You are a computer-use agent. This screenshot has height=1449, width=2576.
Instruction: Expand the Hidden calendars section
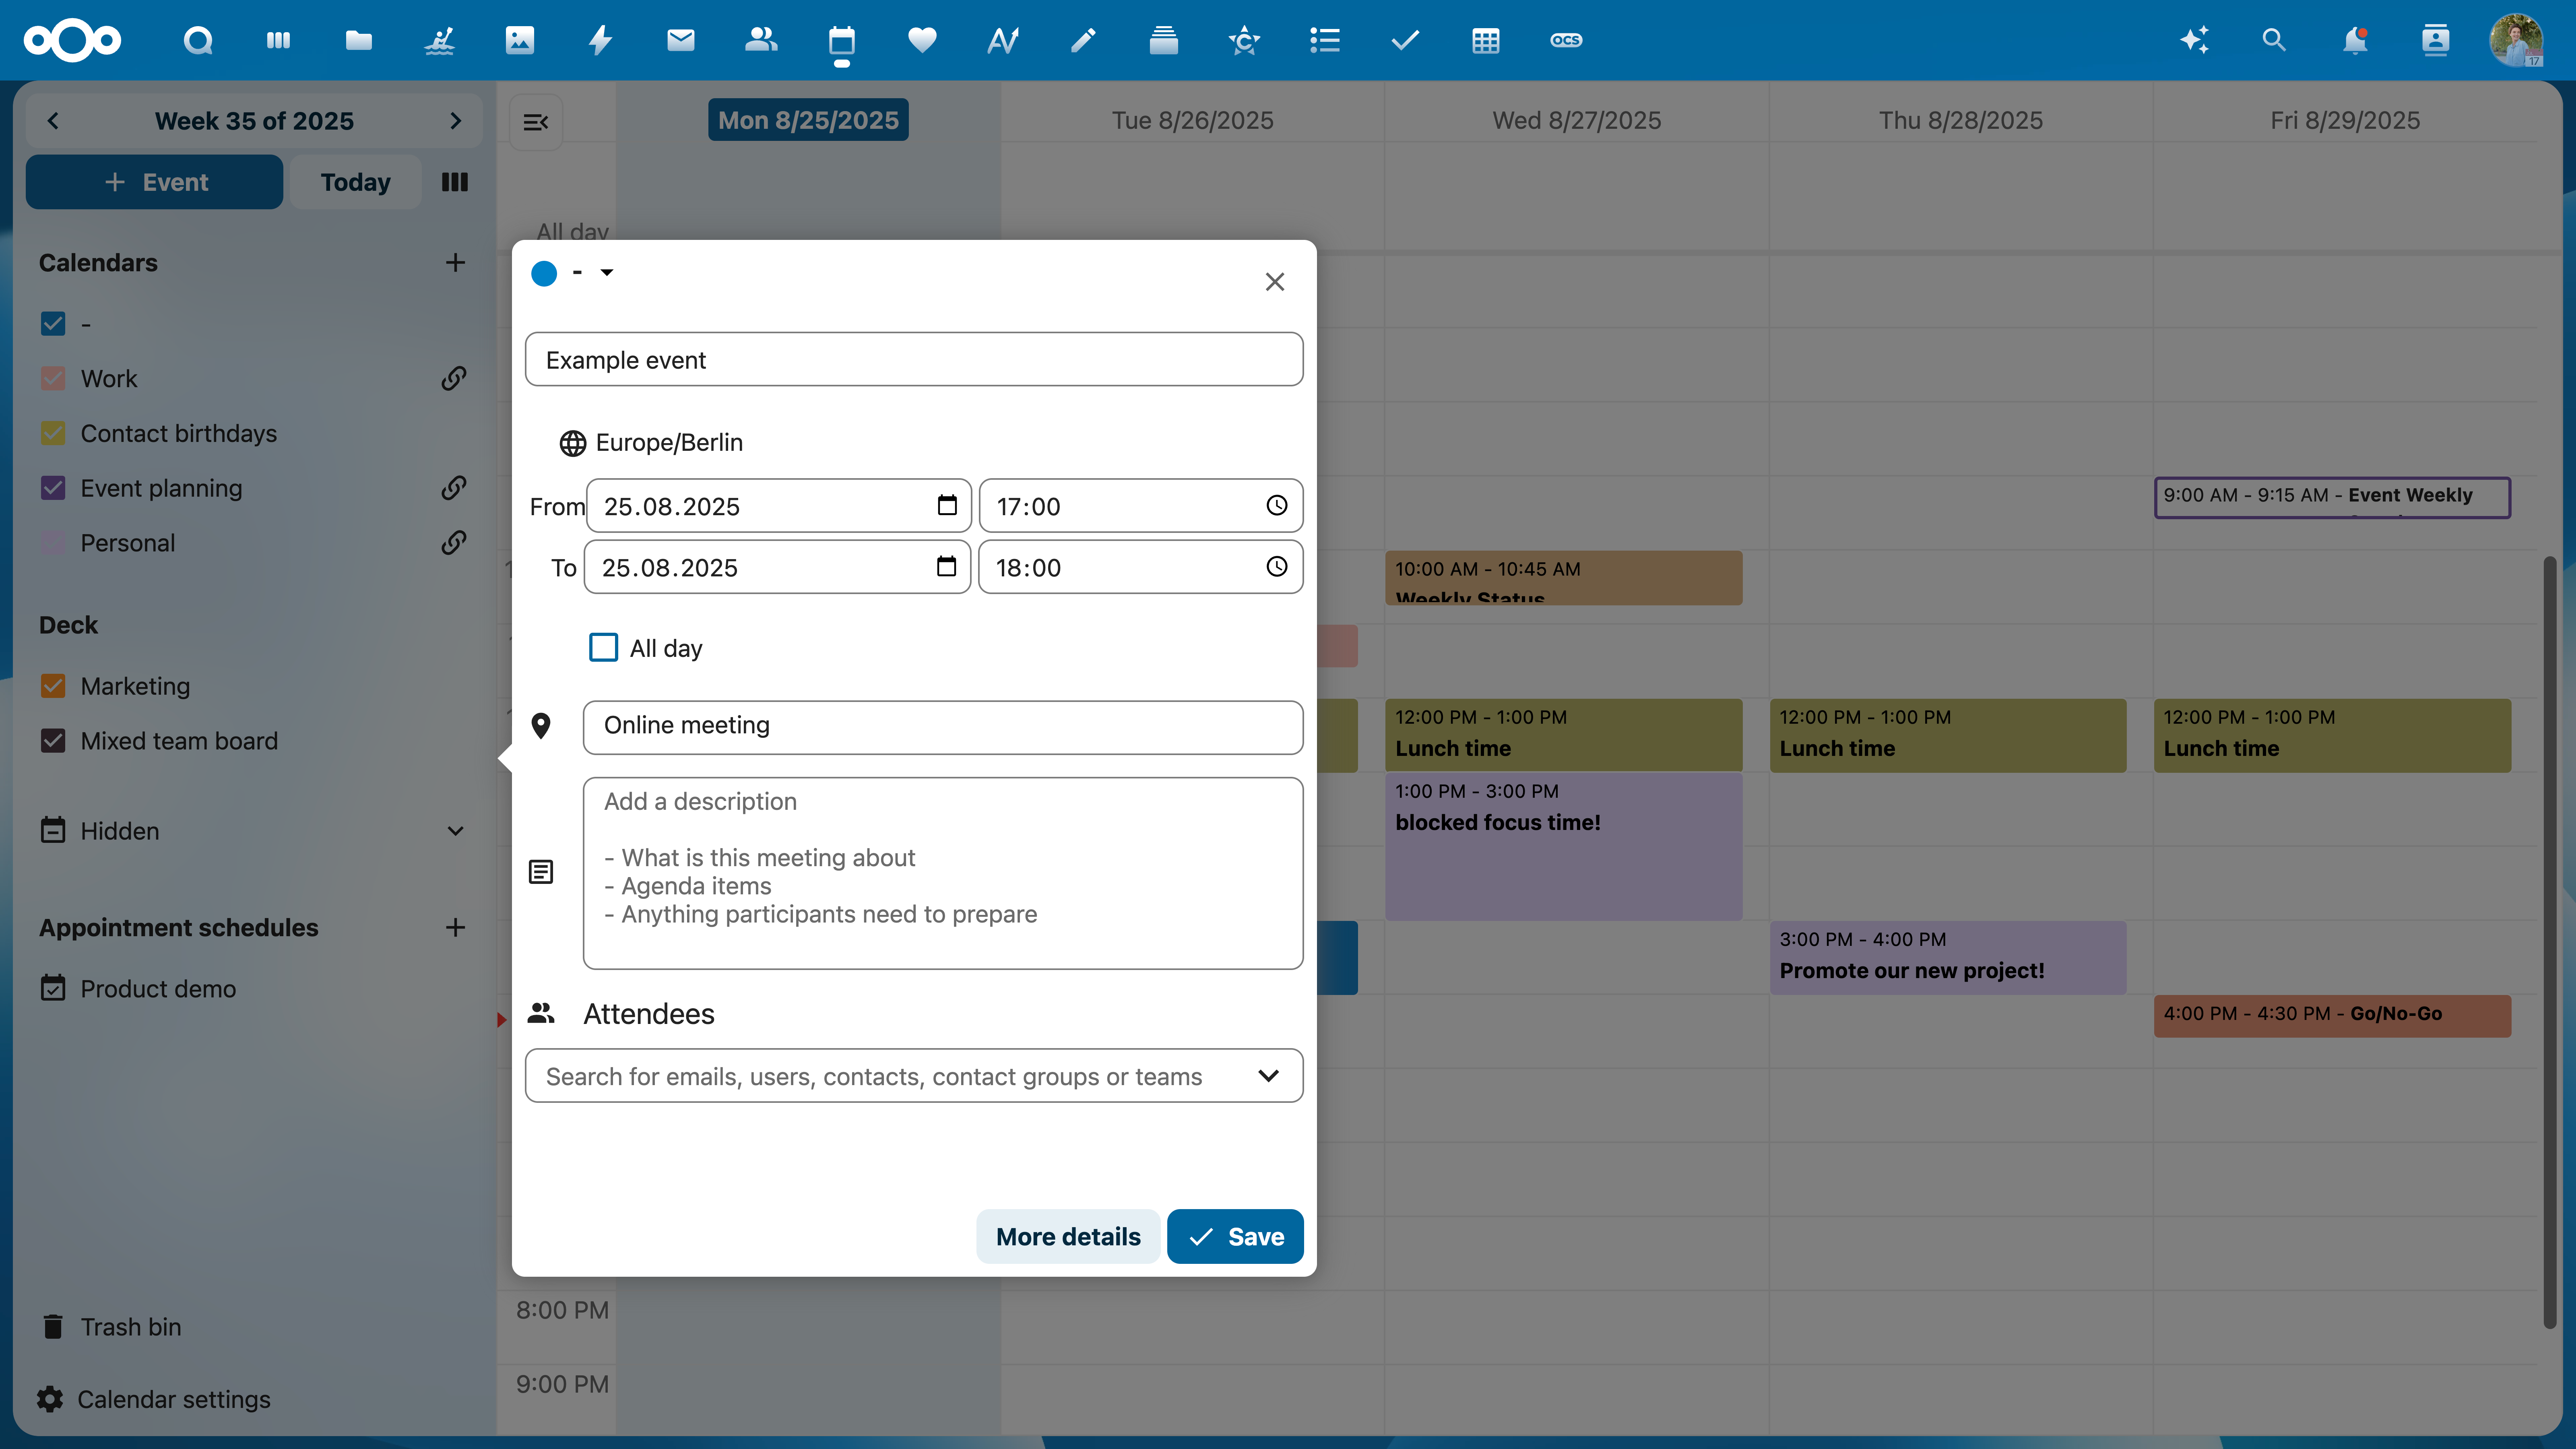[455, 830]
